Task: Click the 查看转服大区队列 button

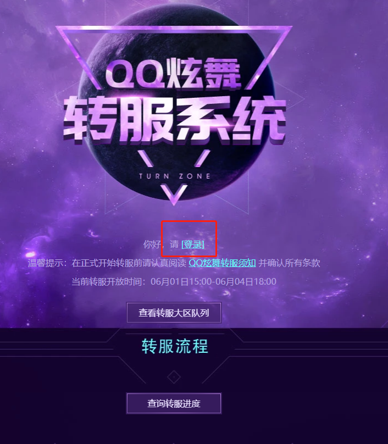Action: 174,313
